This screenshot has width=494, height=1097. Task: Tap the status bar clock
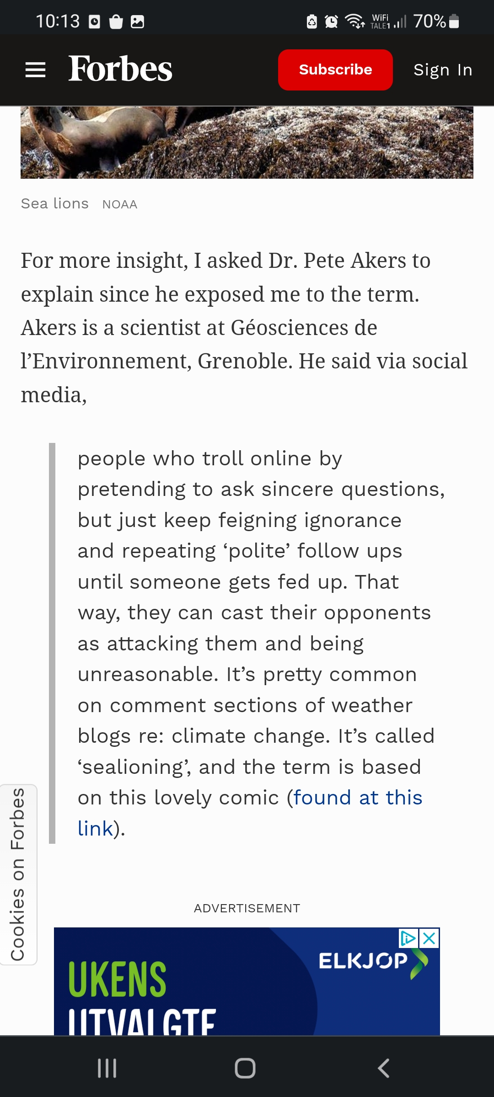pyautogui.click(x=58, y=21)
